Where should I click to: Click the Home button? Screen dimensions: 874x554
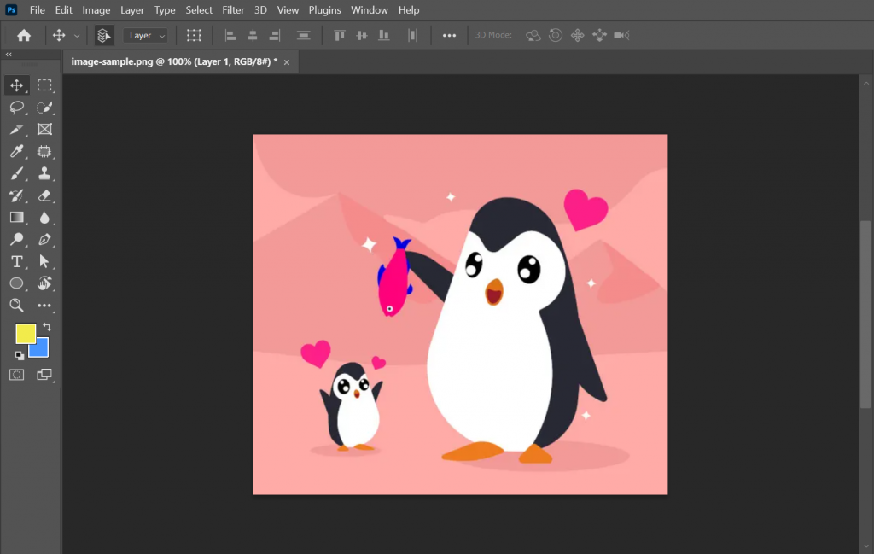pyautogui.click(x=23, y=35)
